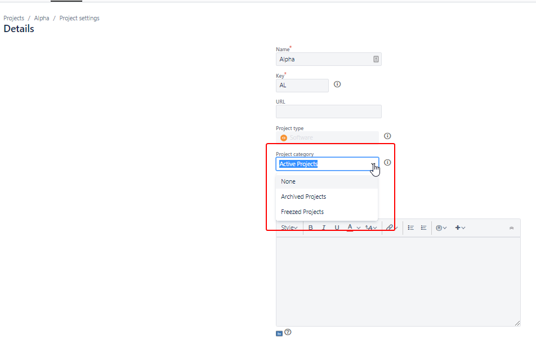
Task: Insert a numbered list in the description
Action: [423, 227]
